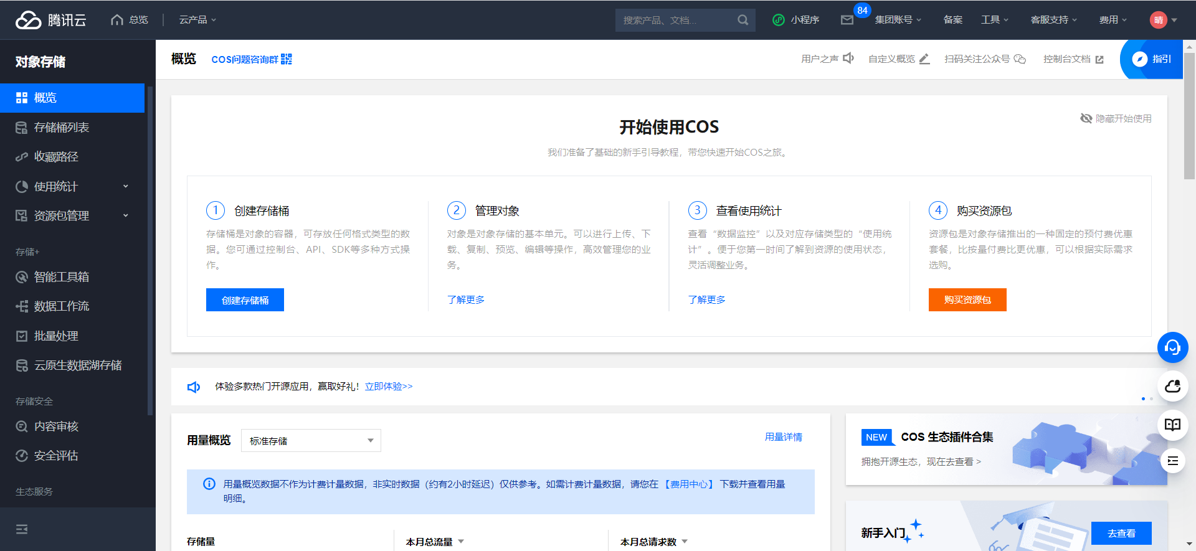The height and width of the screenshot is (551, 1196).
Task: Expand the 使用统计 sidebar menu
Action: [72, 186]
